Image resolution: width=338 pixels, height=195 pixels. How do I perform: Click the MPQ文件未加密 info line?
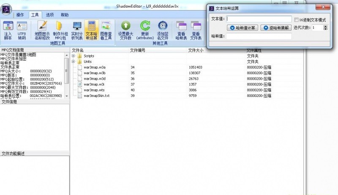pos(14,59)
